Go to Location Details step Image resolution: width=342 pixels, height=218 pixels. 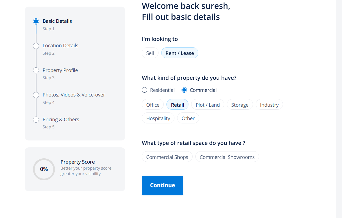[x=60, y=46]
